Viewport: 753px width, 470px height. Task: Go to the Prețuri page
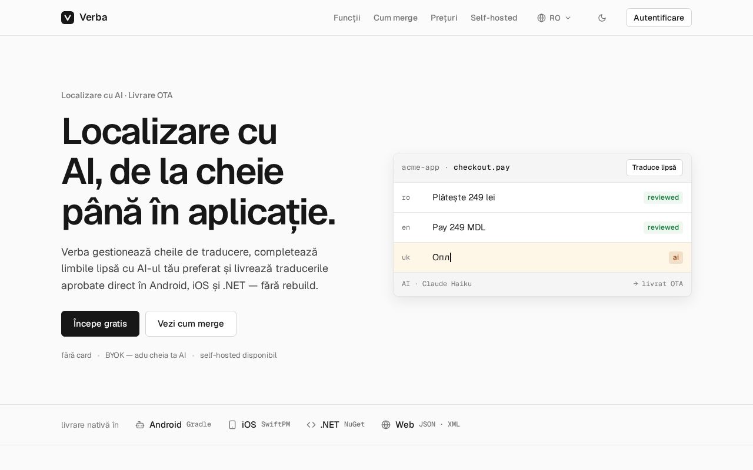click(x=444, y=18)
